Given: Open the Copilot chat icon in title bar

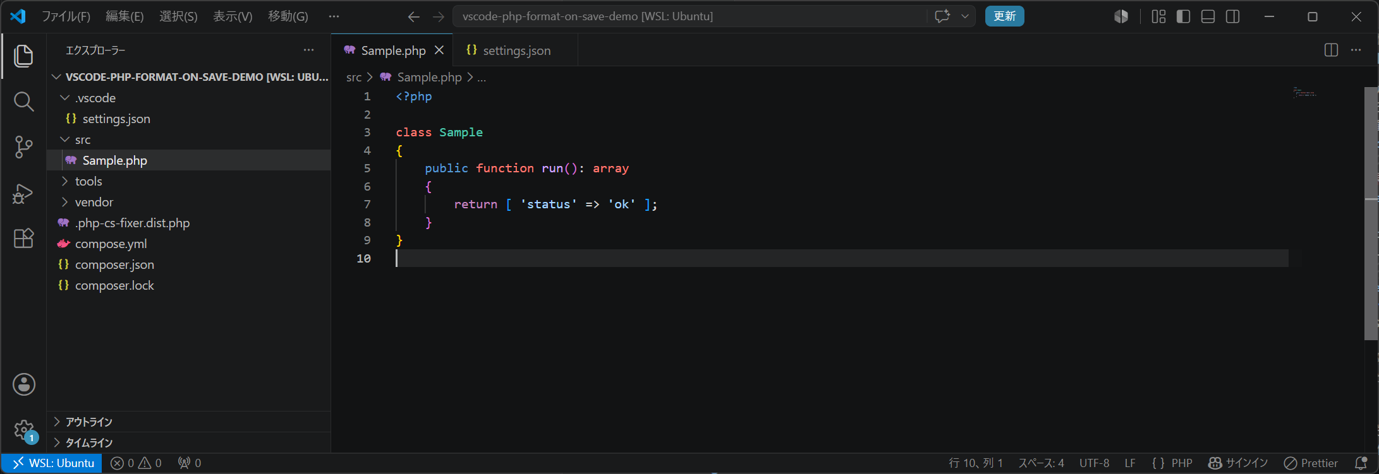Looking at the screenshot, I should pyautogui.click(x=942, y=16).
